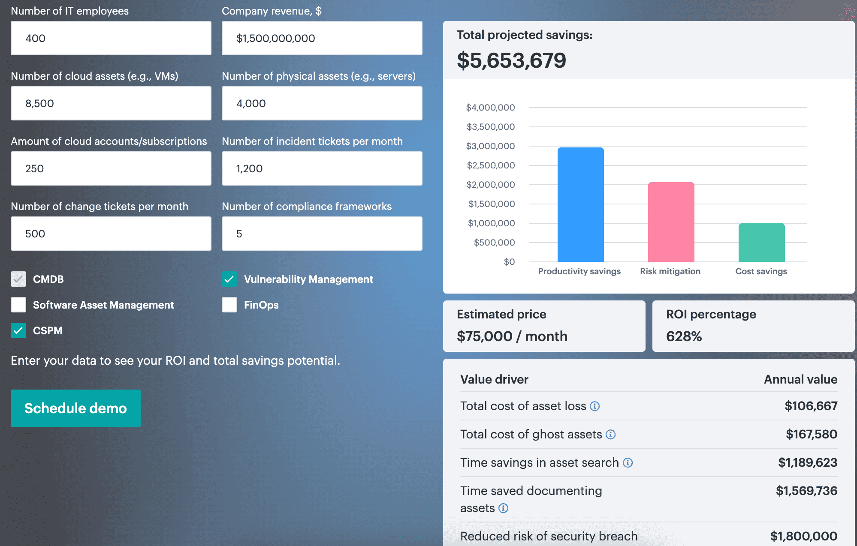857x546 pixels.
Task: Focus the Number of physical assets field
Action: tap(322, 103)
